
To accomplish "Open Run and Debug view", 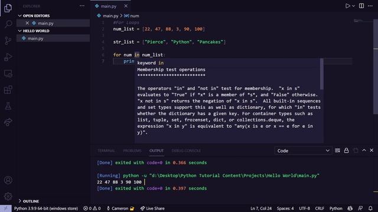I will tap(8, 57).
